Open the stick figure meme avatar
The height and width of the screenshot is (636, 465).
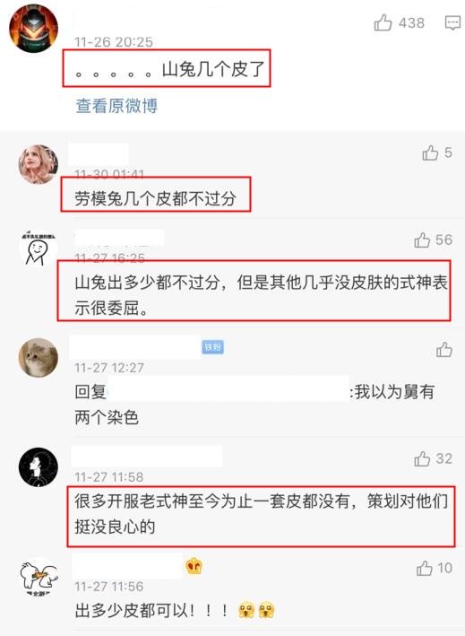click(x=39, y=248)
